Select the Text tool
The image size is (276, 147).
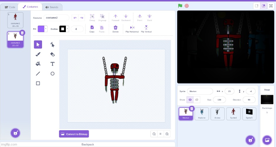52,64
